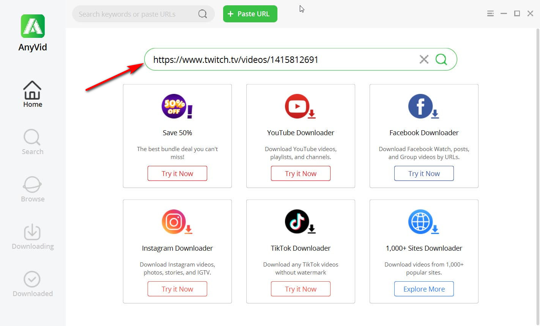The image size is (540, 326).
Task: Click the Instagram Downloader icon
Action: point(175,222)
